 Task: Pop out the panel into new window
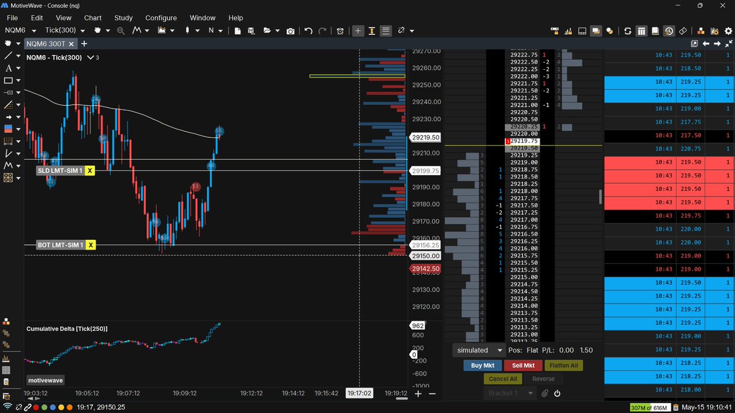(x=695, y=43)
